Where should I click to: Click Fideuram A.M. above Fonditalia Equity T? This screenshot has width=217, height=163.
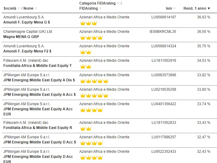[x=26, y=61]
